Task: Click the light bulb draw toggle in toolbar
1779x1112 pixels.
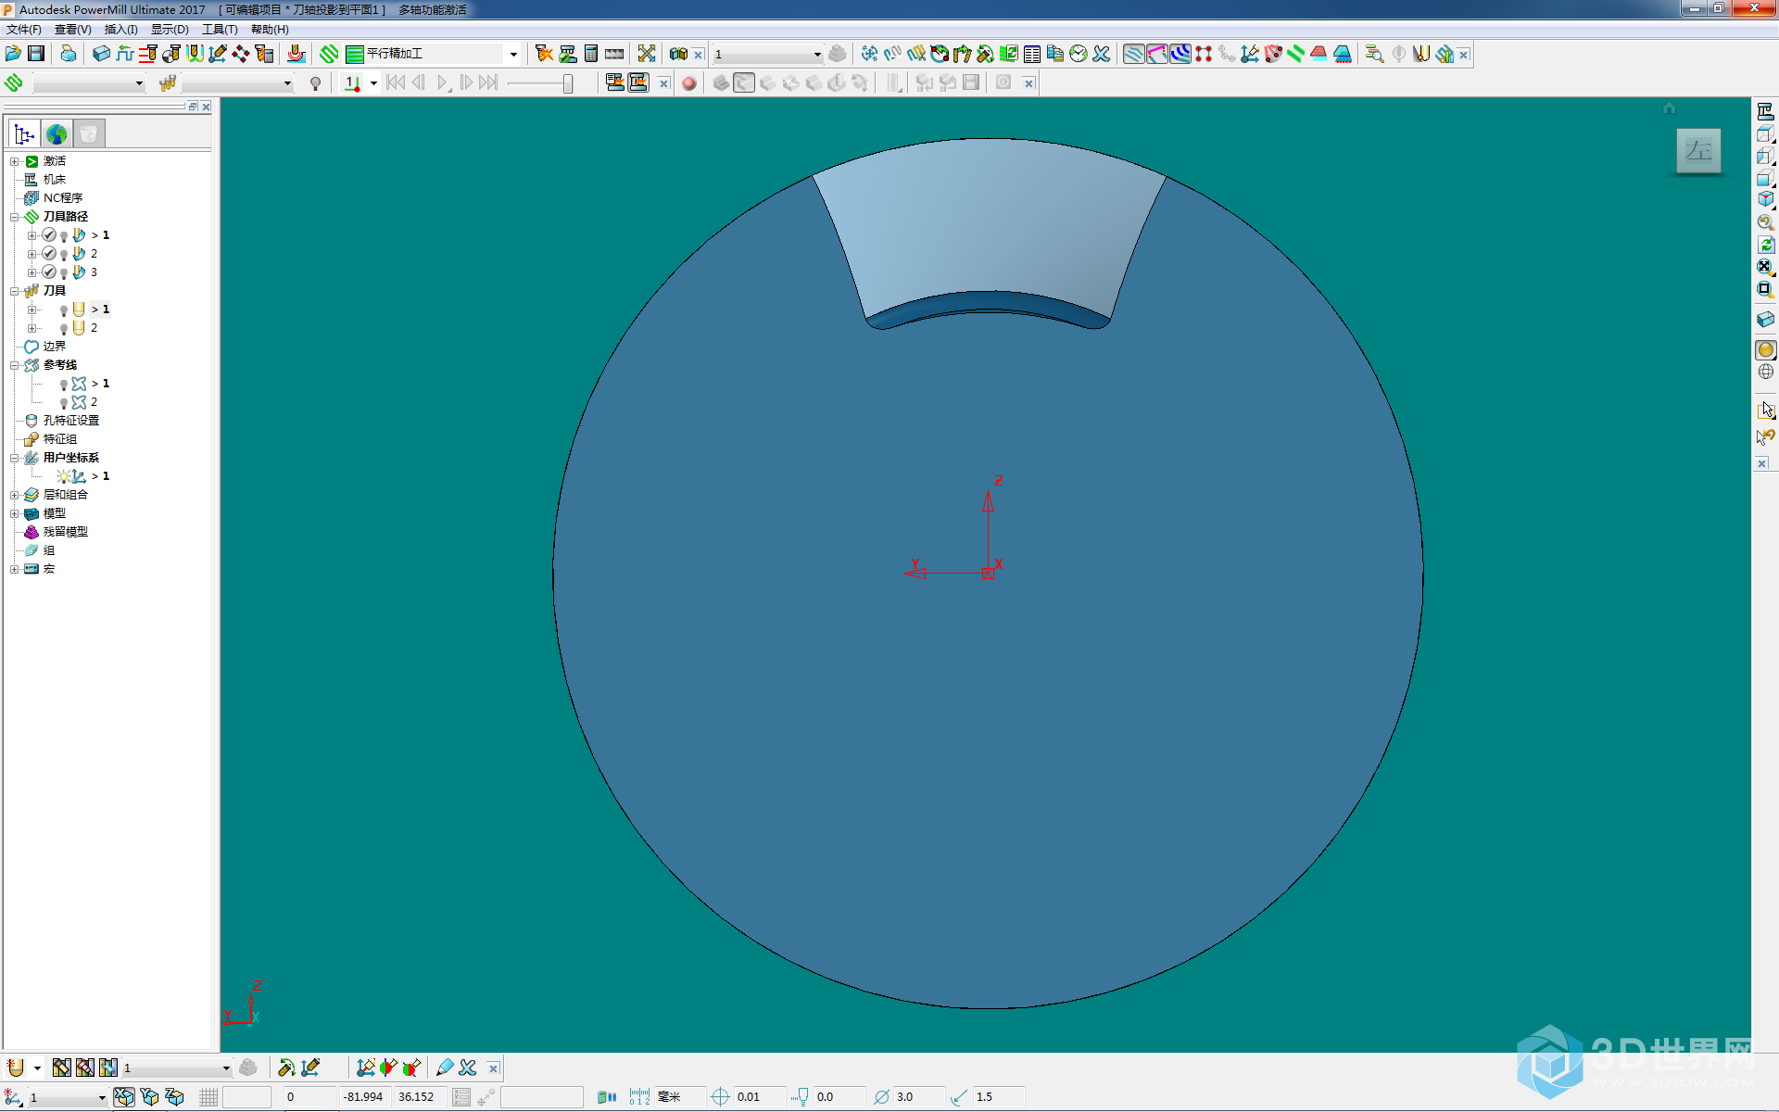Action: click(315, 83)
